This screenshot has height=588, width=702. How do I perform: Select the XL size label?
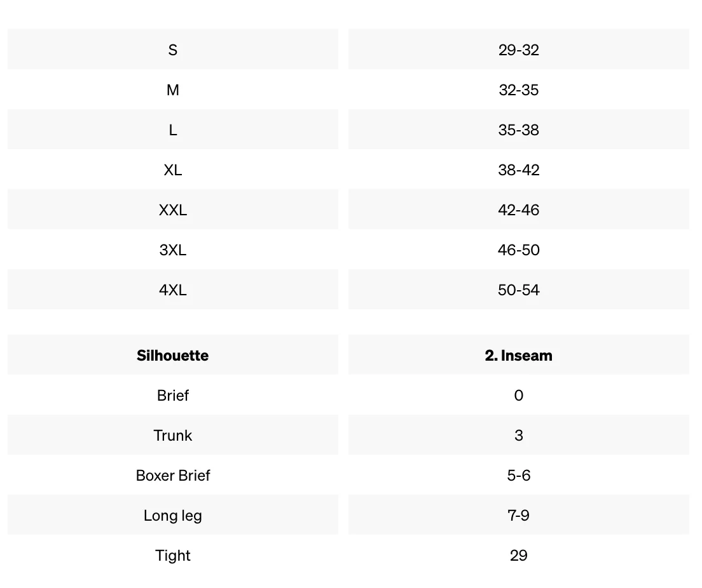pyautogui.click(x=173, y=170)
